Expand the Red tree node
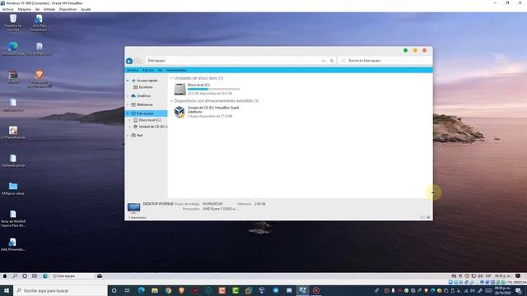The image size is (527, 296). (x=128, y=135)
